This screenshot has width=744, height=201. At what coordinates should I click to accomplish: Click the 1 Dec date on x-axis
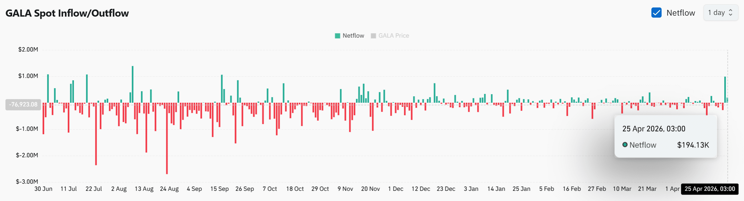(x=395, y=189)
